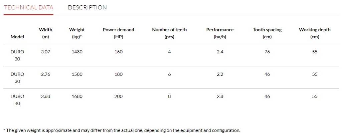Switch to the DESCRIPTION tab

[x=87, y=7]
